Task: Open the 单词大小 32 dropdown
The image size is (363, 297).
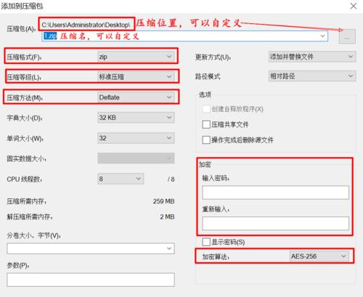Action: click(136, 138)
